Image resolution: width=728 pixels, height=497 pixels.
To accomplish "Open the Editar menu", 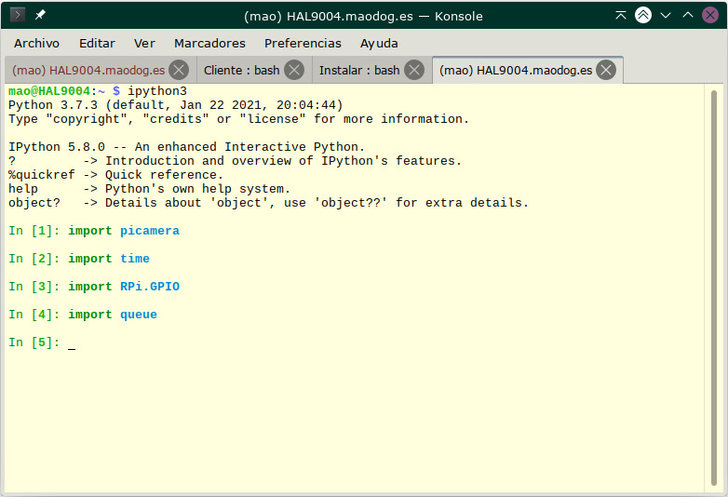I will click(x=97, y=43).
